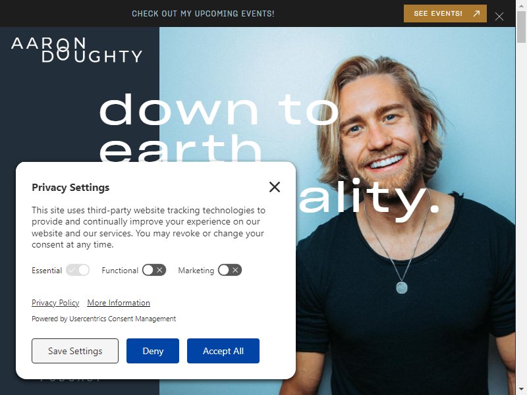The width and height of the screenshot is (527, 395).
Task: Deny all tracking cookies
Action: (x=153, y=351)
